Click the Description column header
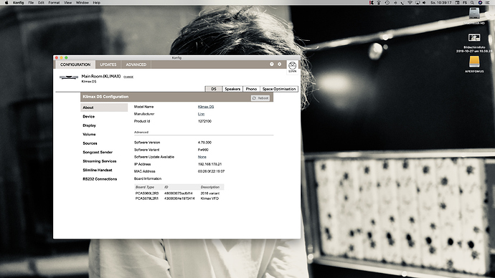Viewport: 495px width, 278px height. (x=210, y=187)
